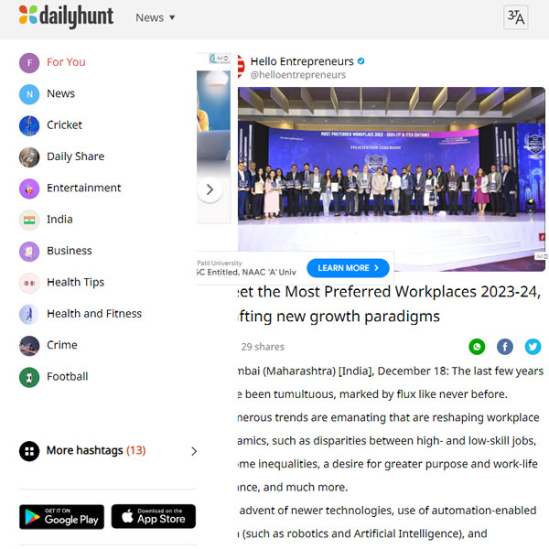Share article on Facebook icon

504,347
